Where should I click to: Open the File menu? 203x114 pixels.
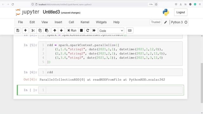point(20,22)
